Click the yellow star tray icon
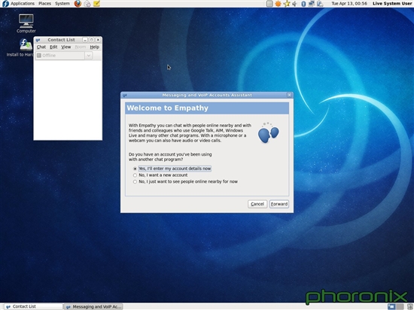The height and width of the screenshot is (310, 414). pyautogui.click(x=287, y=4)
